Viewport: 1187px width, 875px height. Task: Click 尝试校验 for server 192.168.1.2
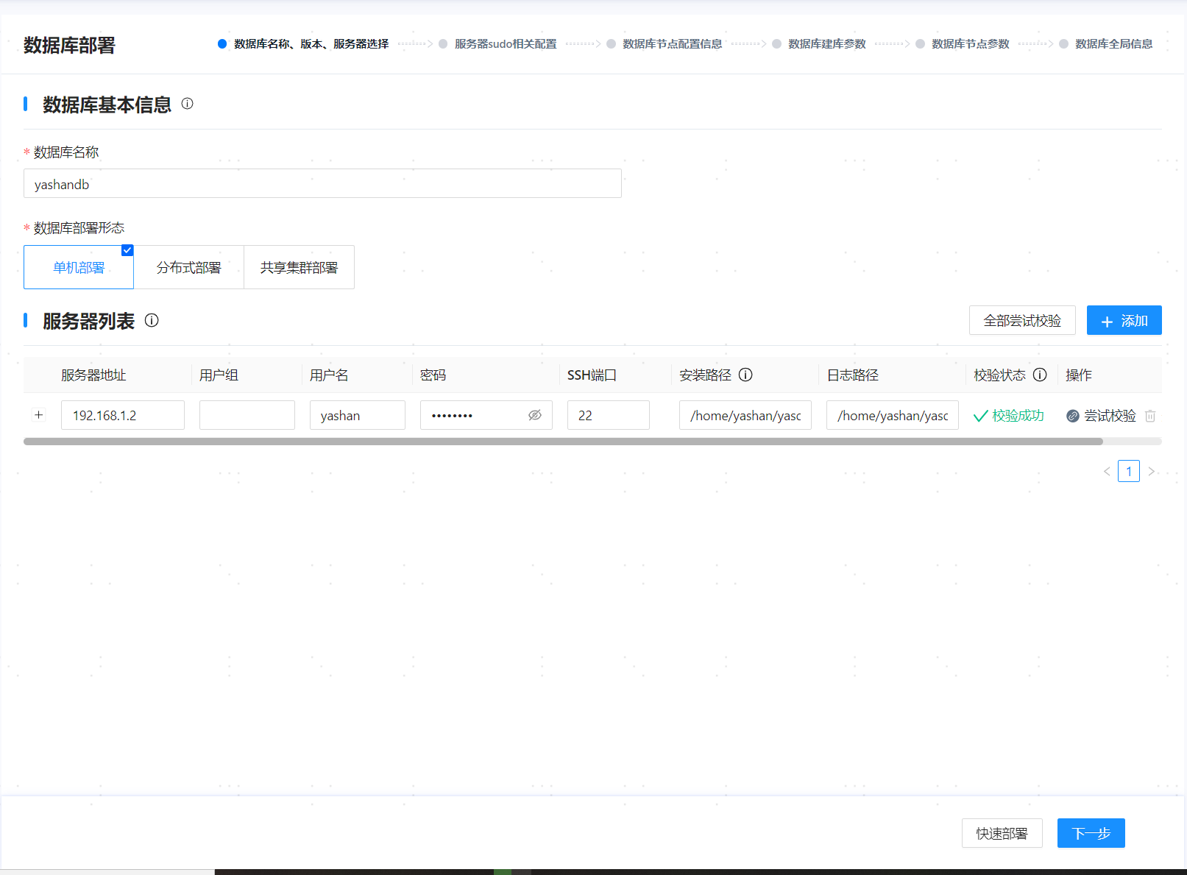[1102, 416]
